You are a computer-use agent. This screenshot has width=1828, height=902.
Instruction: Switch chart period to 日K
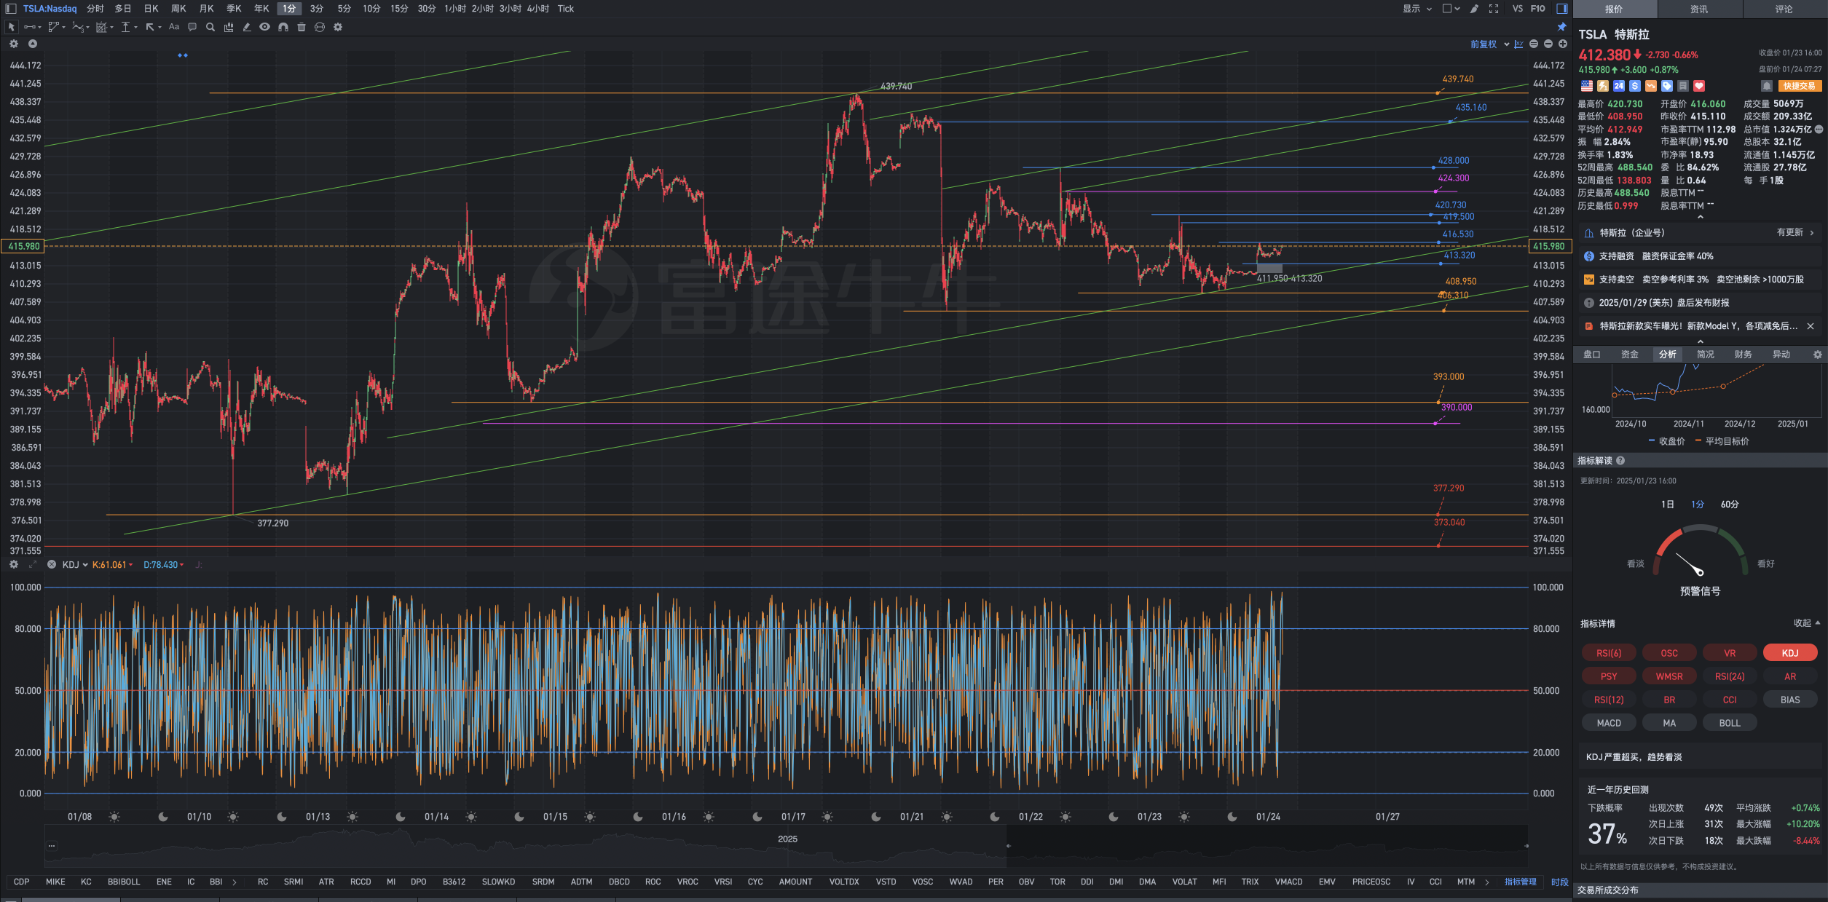coord(151,9)
